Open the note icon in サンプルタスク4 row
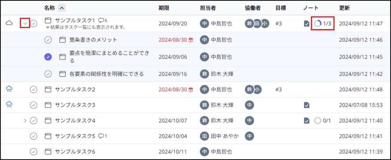This screenshot has height=160, width=391. (307, 121)
